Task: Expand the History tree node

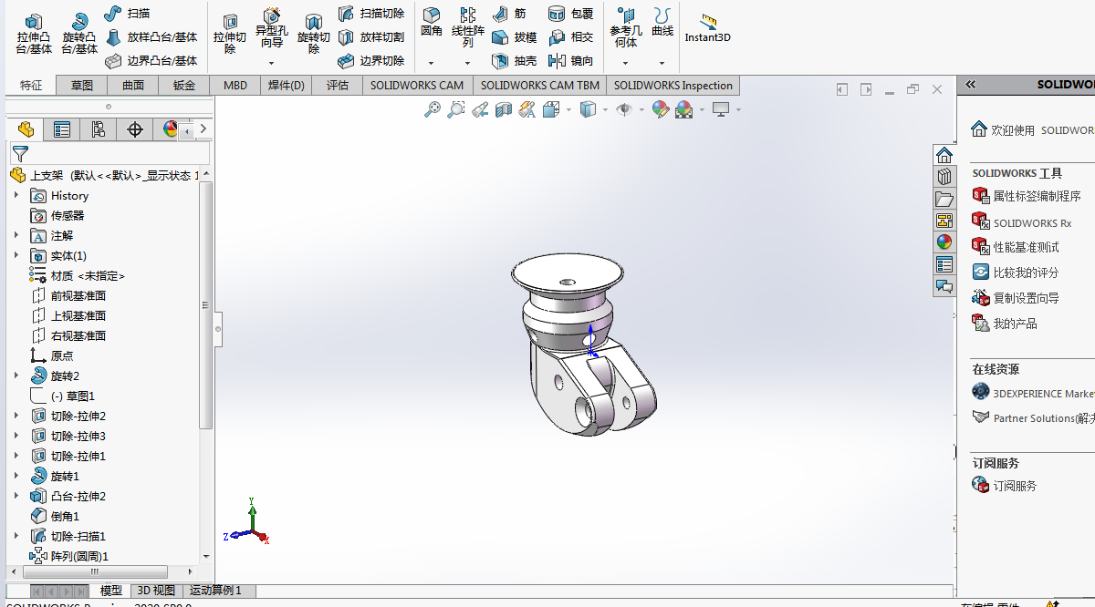Action: tap(16, 195)
